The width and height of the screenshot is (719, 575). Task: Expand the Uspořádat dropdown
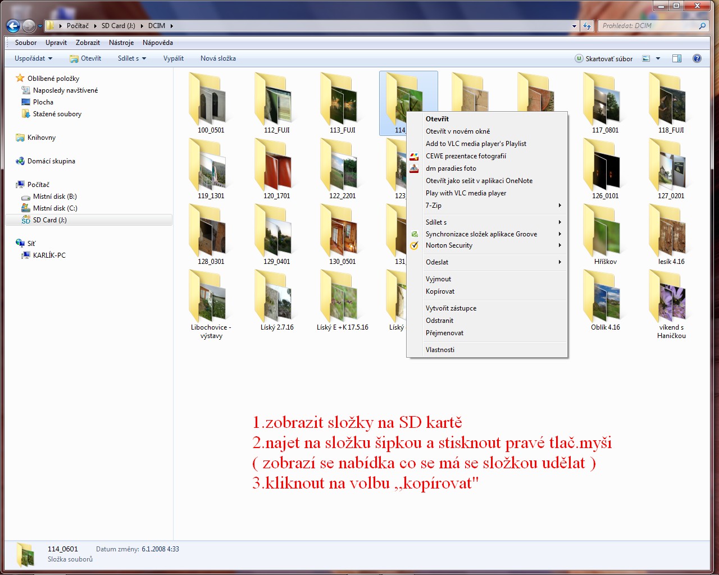33,58
